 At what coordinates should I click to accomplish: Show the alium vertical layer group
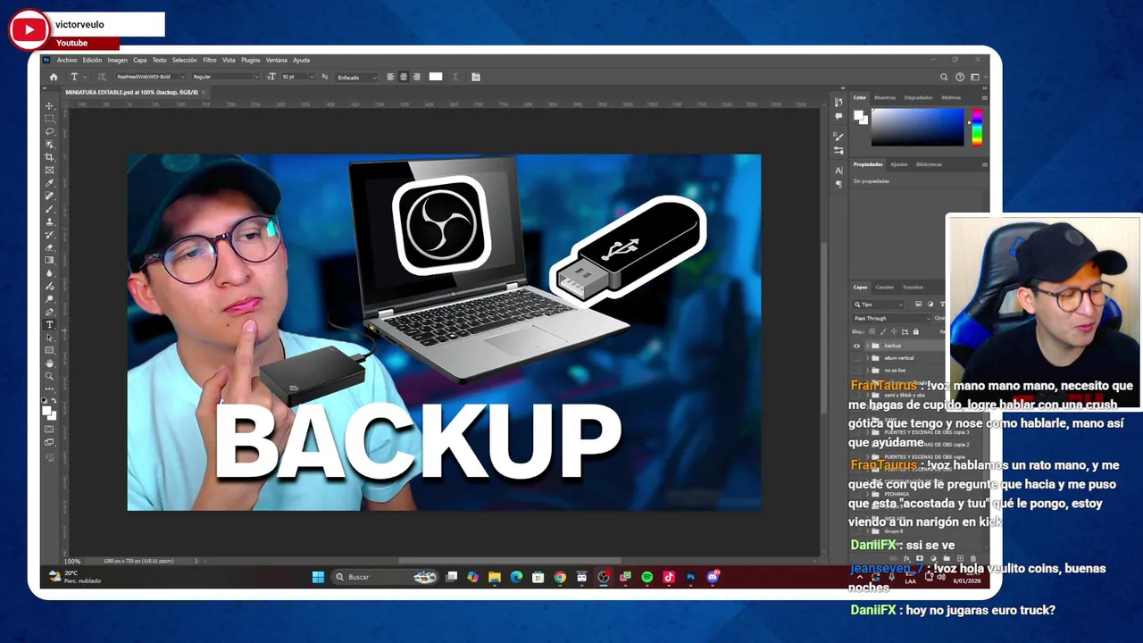point(856,358)
